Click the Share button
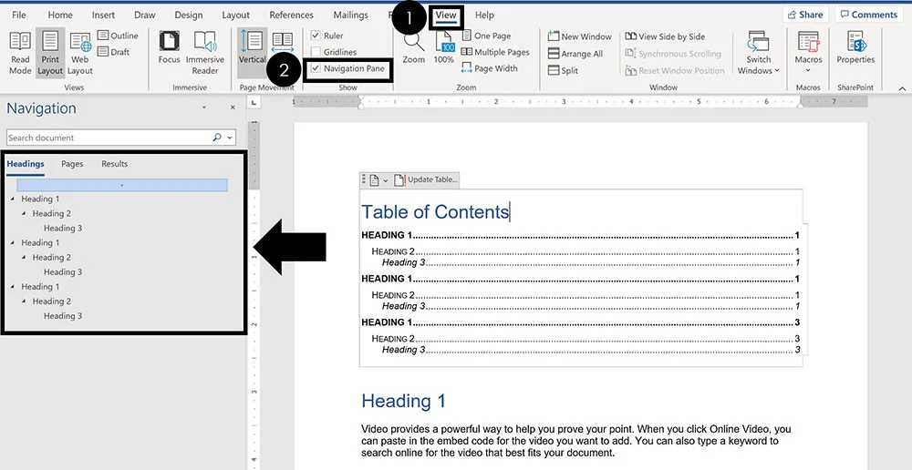The height and width of the screenshot is (470, 912). pos(805,15)
